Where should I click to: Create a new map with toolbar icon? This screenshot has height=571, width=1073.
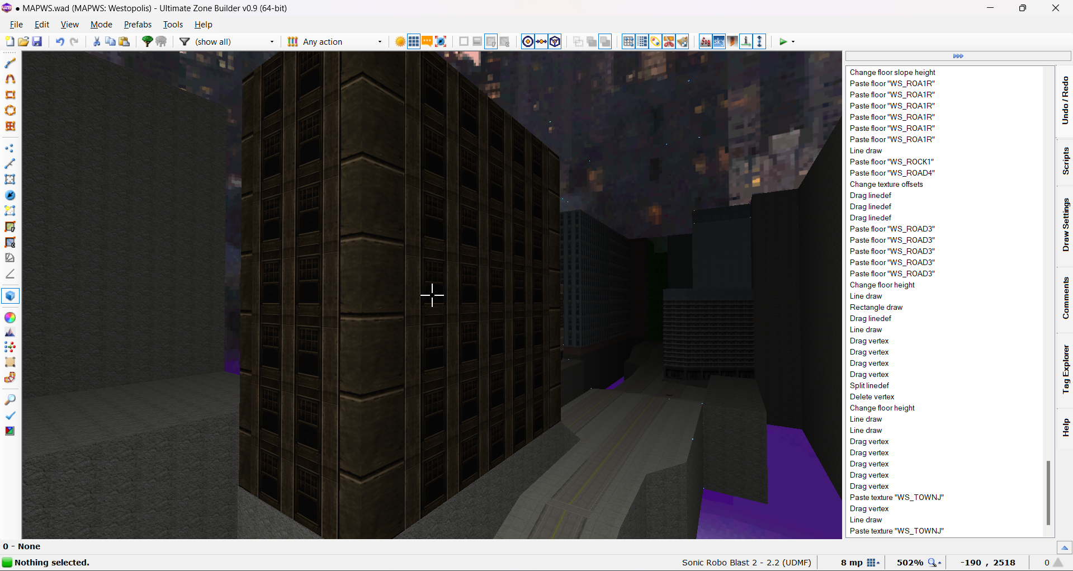pos(10,41)
